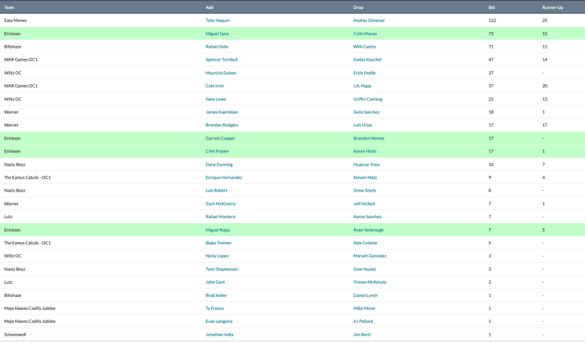The width and height of the screenshot is (585, 342).
Task: Open Jeff McNeil player link
Action: click(x=364, y=204)
